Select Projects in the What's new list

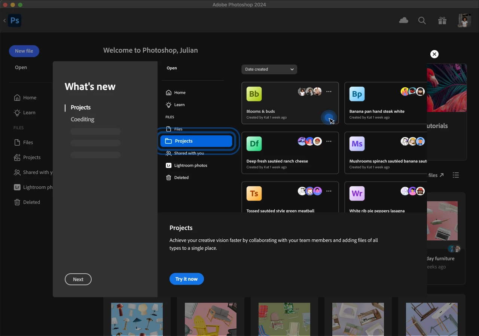pyautogui.click(x=80, y=107)
